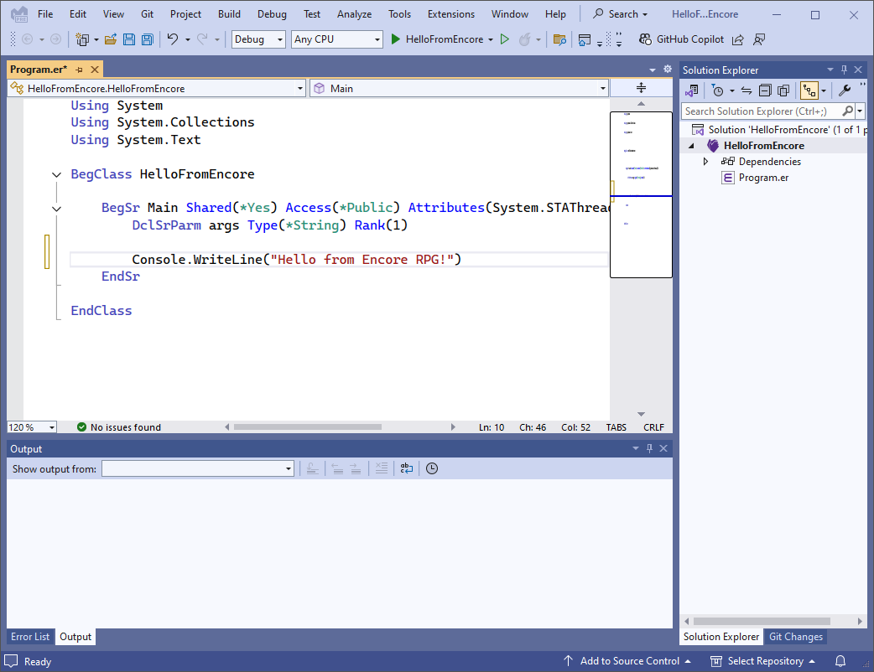Click the Open File folder icon

coord(111,39)
